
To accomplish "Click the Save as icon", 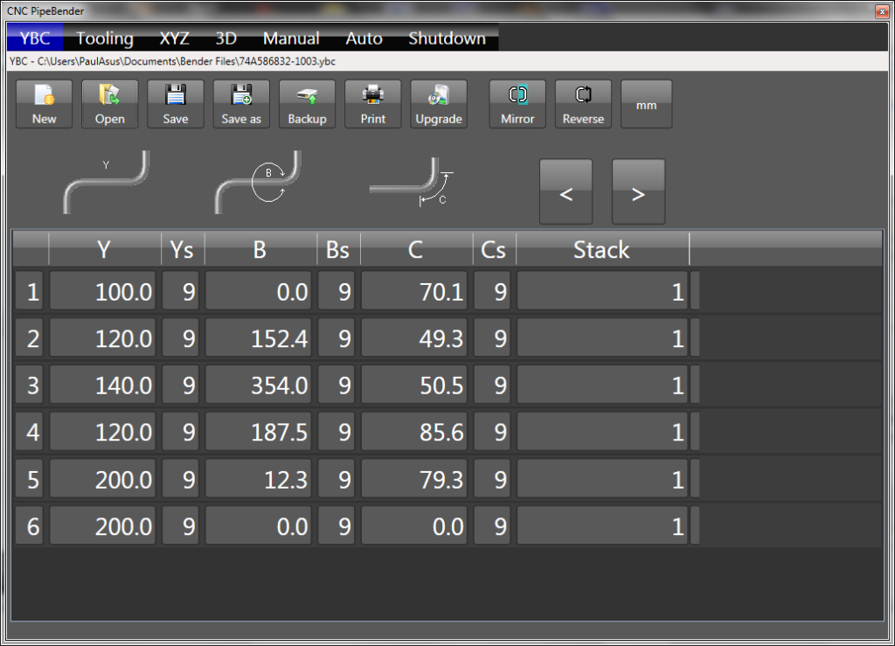I will point(241,104).
